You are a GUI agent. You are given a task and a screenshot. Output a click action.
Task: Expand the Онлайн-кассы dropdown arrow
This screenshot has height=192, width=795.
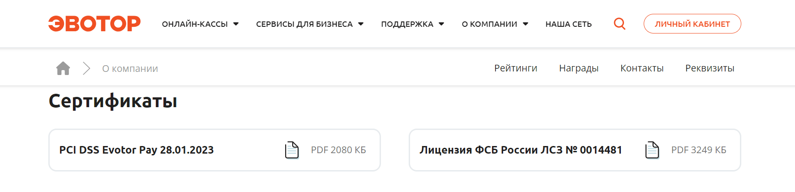(x=236, y=24)
